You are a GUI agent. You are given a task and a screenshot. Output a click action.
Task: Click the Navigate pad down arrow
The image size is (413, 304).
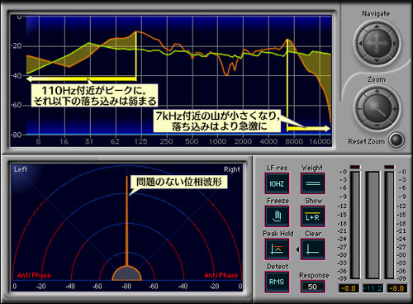coord(377,60)
